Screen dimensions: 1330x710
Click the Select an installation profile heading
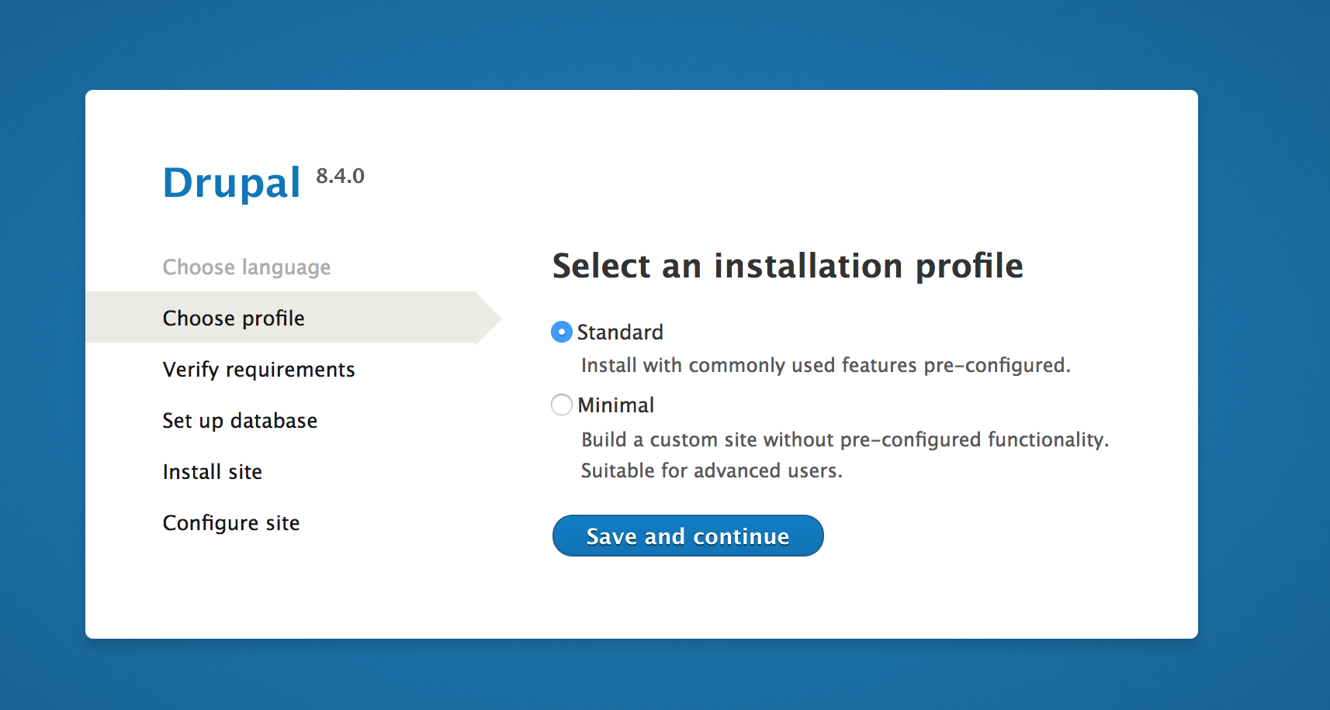(788, 266)
